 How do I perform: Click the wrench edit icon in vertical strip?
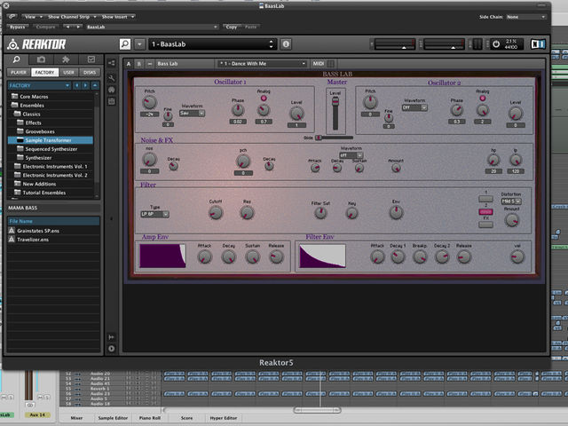coord(112,77)
